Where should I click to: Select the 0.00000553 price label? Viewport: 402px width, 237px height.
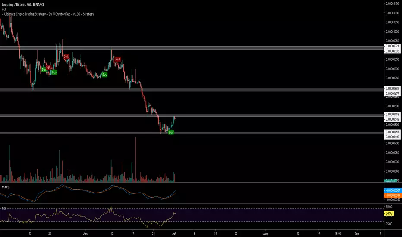tap(392, 114)
